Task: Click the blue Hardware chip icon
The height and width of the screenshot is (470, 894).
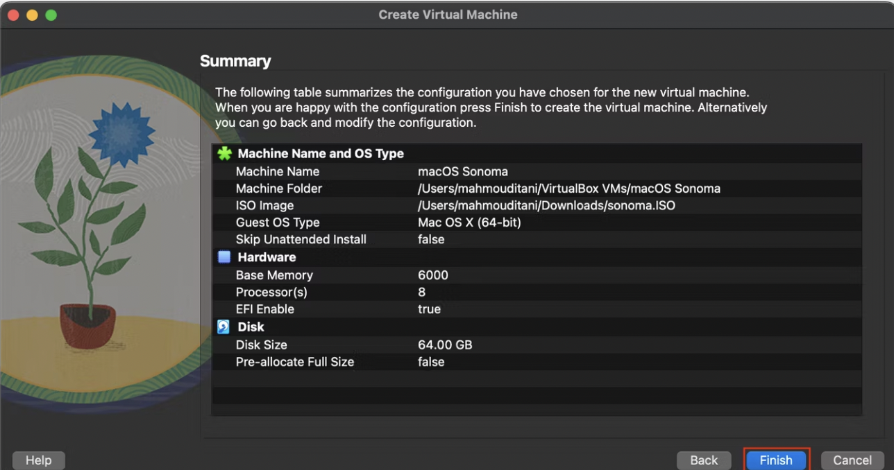Action: pyautogui.click(x=223, y=257)
